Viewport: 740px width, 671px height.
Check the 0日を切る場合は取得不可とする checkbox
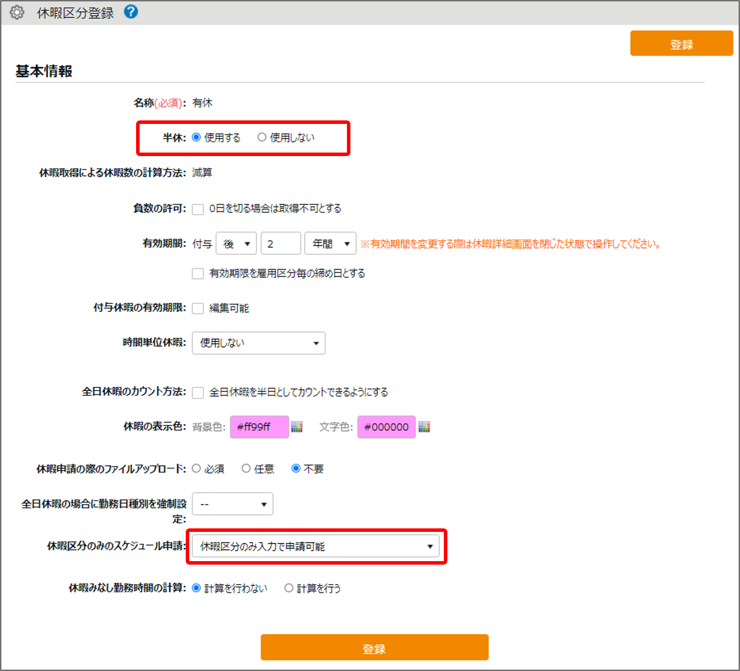coord(197,209)
